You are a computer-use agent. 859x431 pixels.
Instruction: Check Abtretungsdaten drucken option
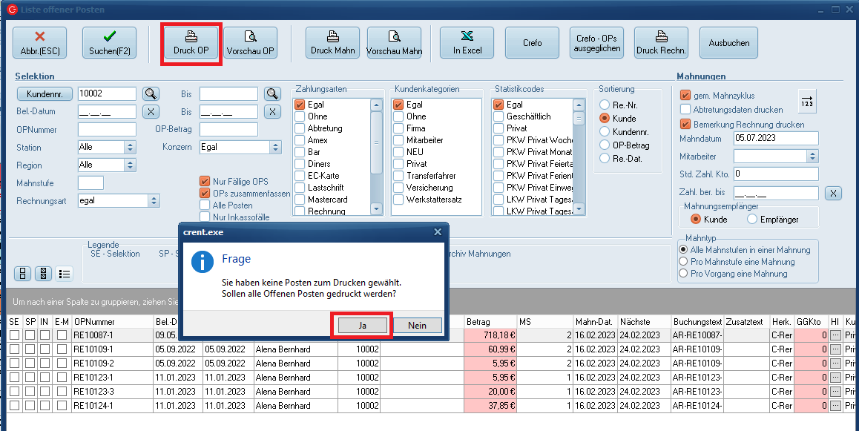tap(685, 110)
